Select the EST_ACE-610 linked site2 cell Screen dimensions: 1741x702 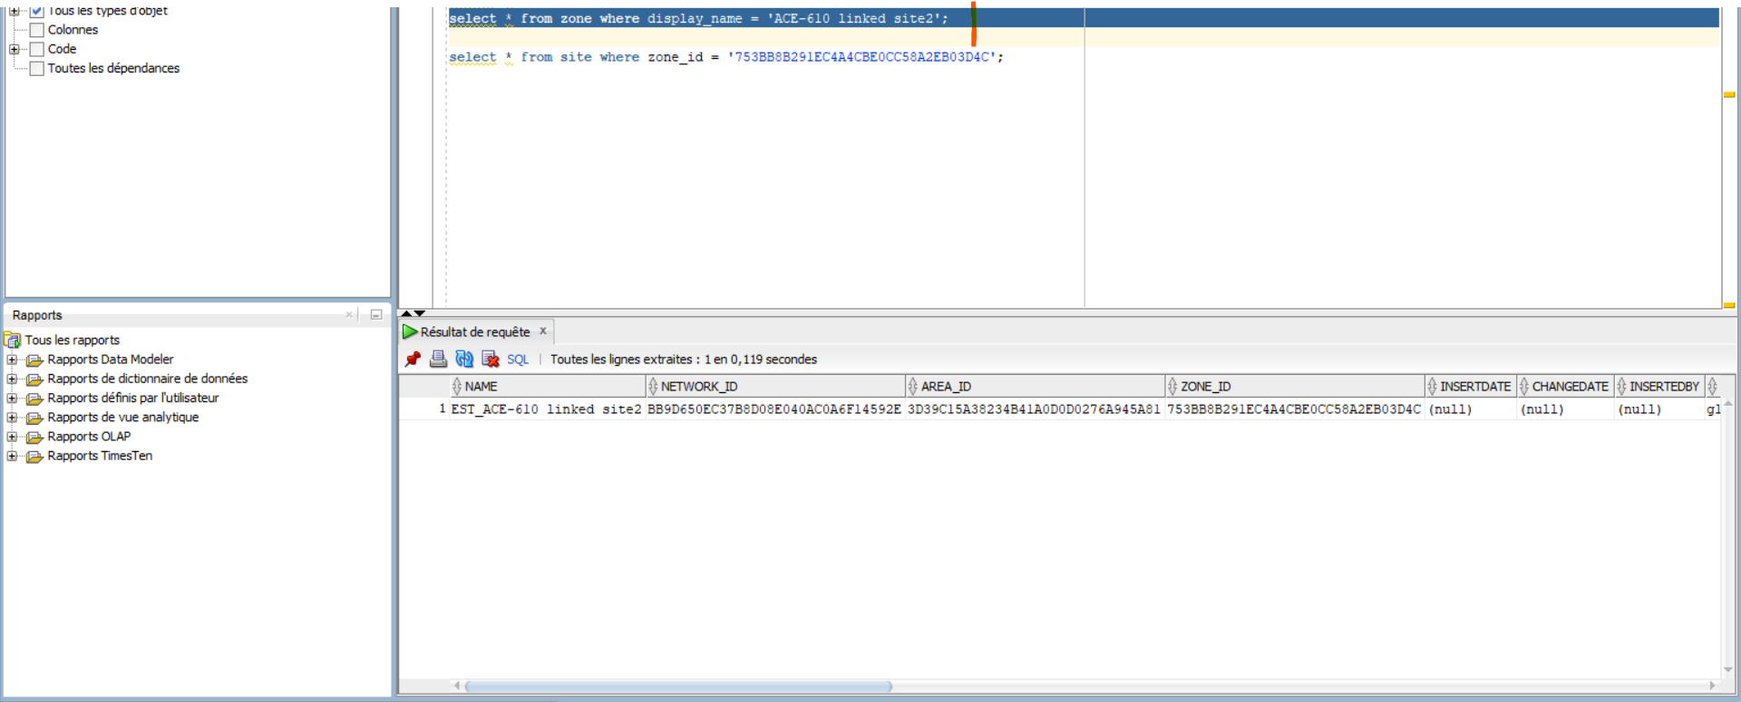[546, 409]
